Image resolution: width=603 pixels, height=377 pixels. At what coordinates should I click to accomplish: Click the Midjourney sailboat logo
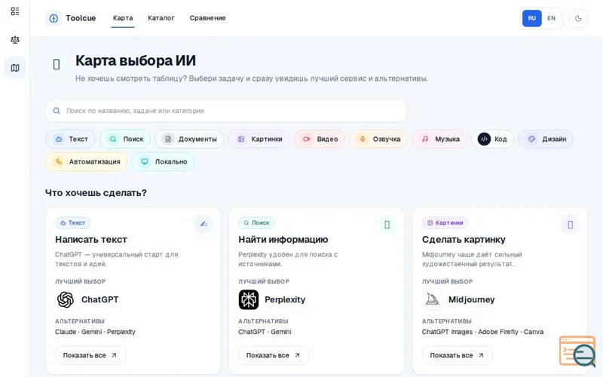click(x=432, y=299)
